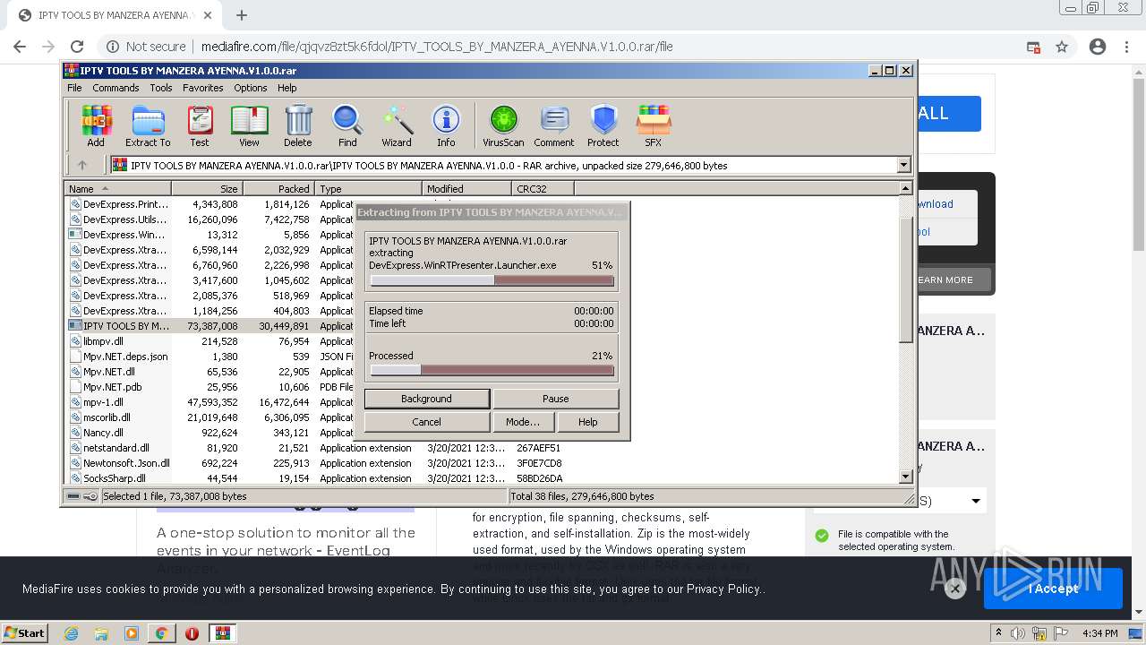The width and height of the screenshot is (1146, 645).
Task: Open the Commands menu
Action: coord(115,88)
